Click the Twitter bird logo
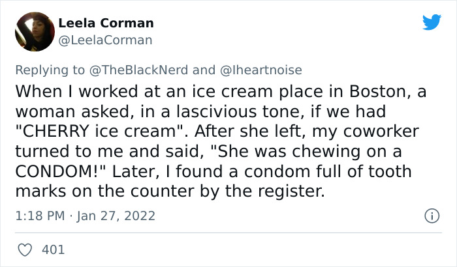Image resolution: width=457 pixels, height=267 pixels. tap(432, 22)
